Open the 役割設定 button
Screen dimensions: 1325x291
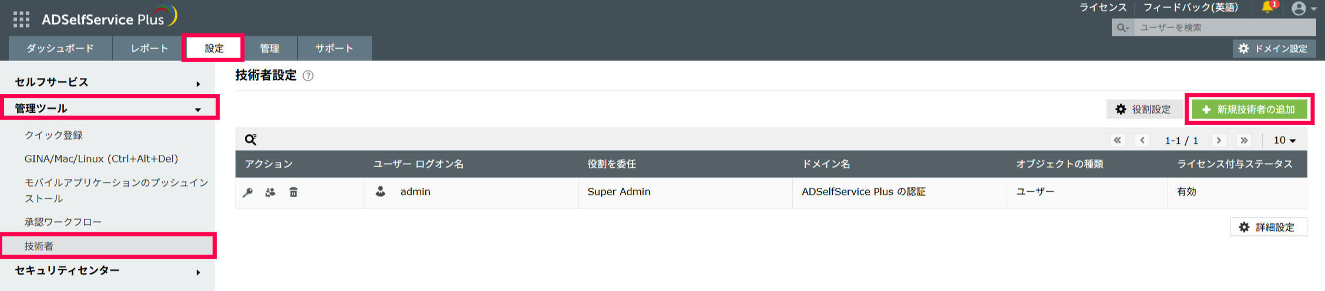coord(1143,109)
